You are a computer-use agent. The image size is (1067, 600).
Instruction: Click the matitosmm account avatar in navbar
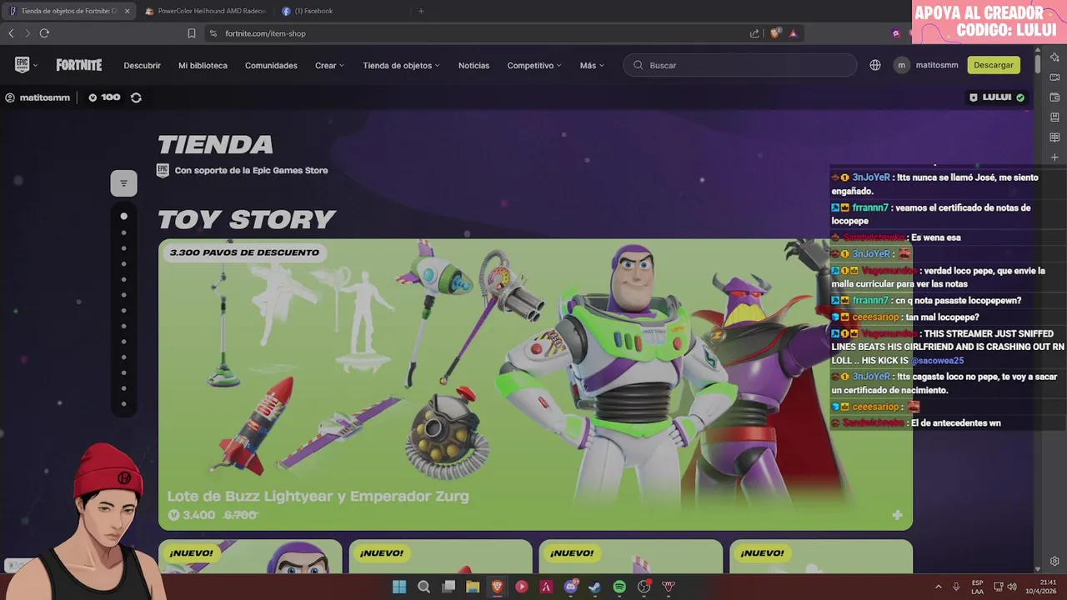tap(901, 65)
